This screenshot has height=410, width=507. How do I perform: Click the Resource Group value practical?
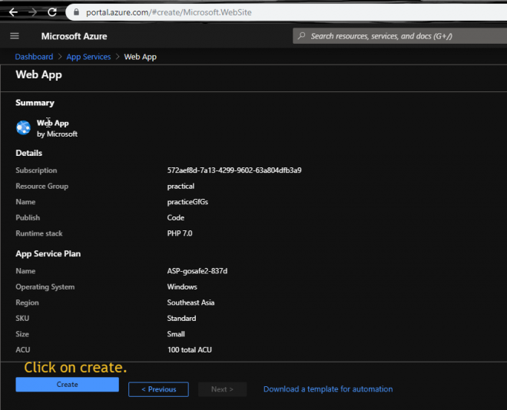[x=181, y=187]
